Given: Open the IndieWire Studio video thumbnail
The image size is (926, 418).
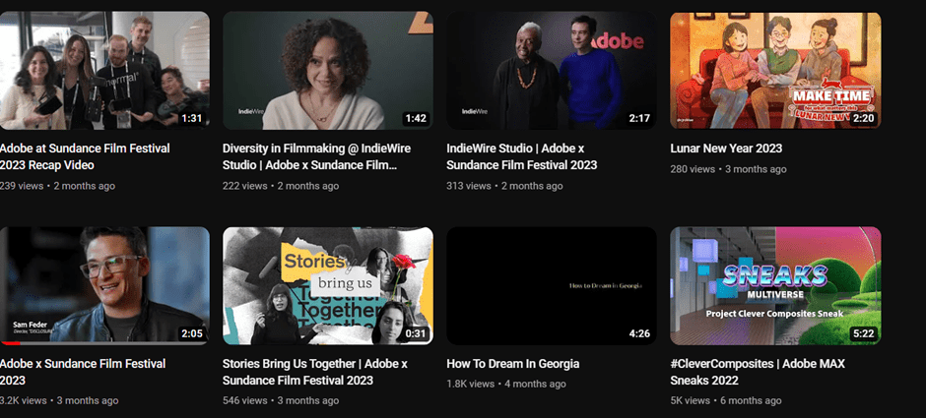Looking at the screenshot, I should [552, 70].
